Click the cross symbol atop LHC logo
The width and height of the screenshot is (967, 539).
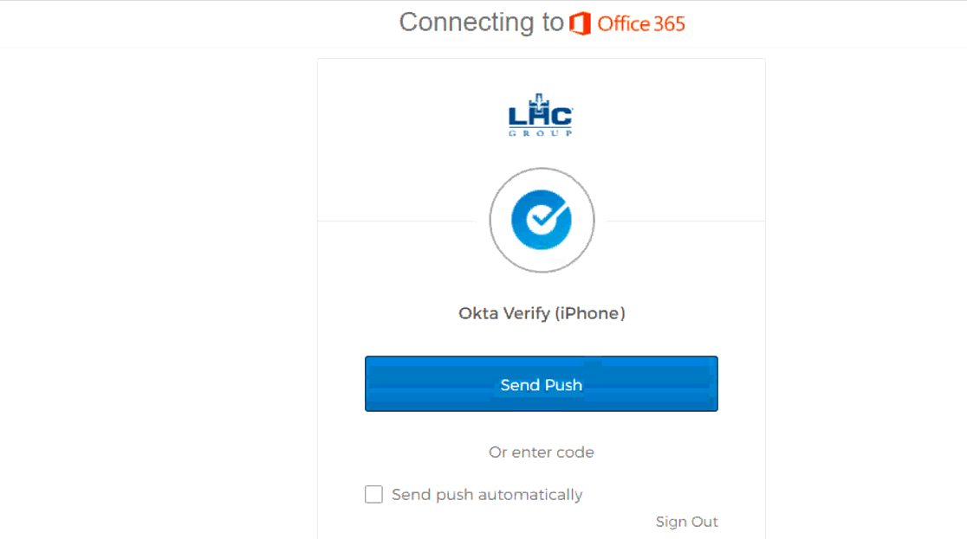click(x=541, y=97)
